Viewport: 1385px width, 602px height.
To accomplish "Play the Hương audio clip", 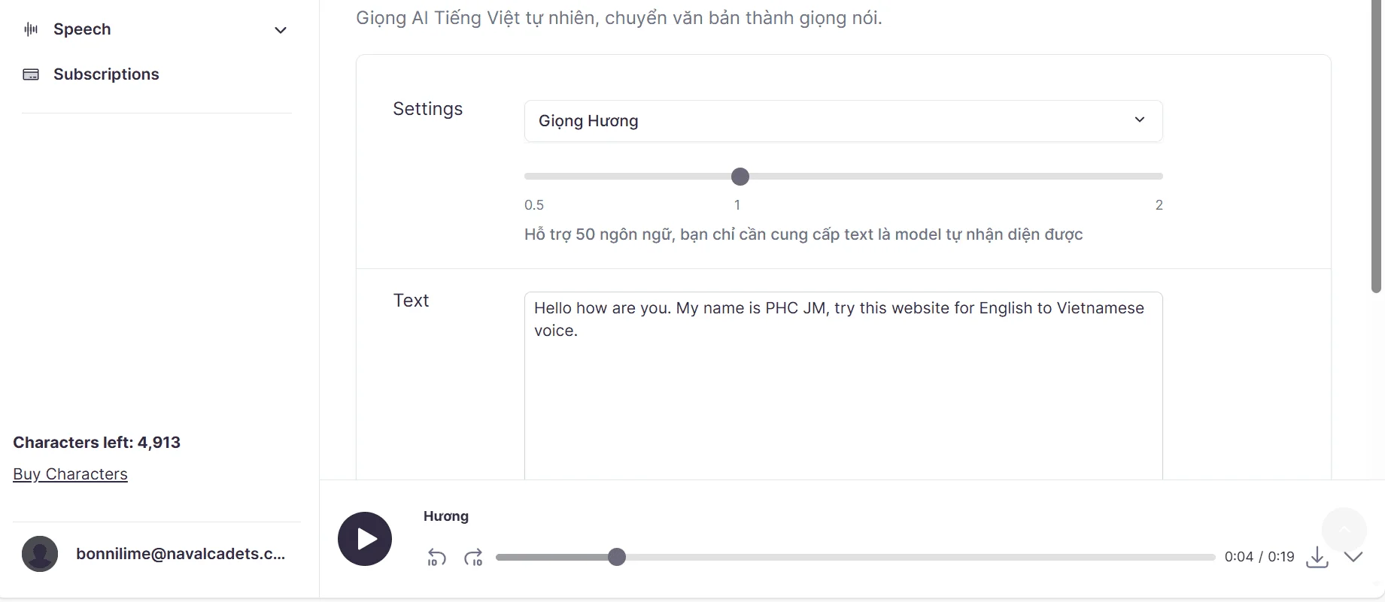I will pyautogui.click(x=365, y=539).
